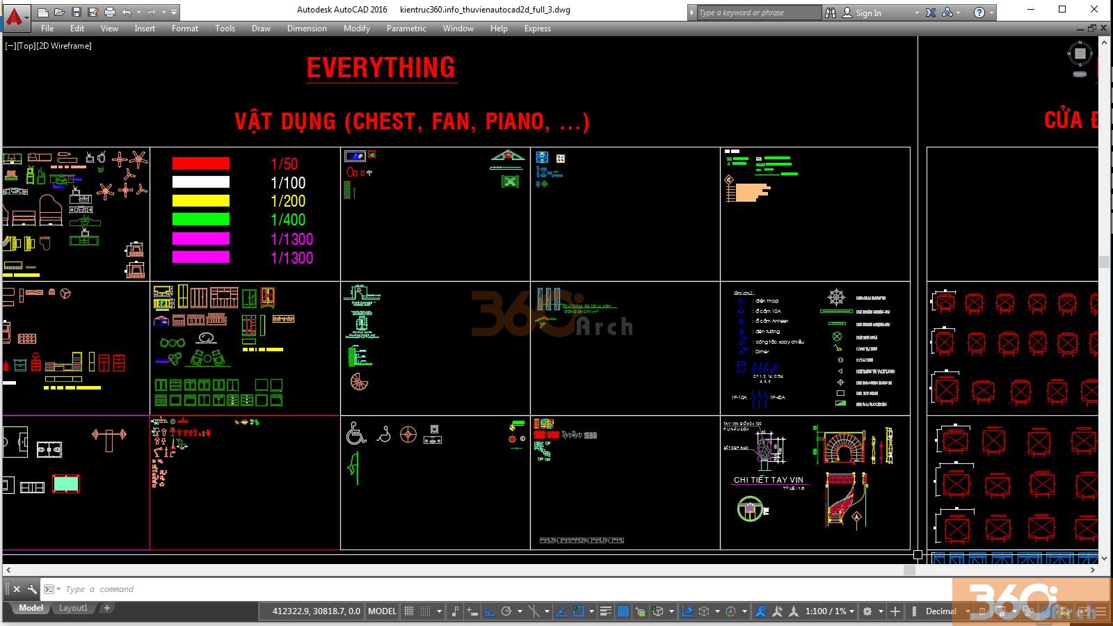Click the Isometric Drafting icon
This screenshot has height=626, width=1113.
(x=534, y=611)
